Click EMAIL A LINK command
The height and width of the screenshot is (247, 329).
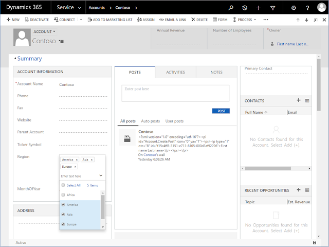pos(173,20)
